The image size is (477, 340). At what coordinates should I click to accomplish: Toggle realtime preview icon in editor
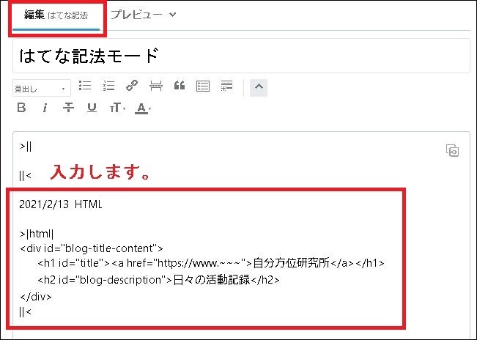[x=452, y=150]
